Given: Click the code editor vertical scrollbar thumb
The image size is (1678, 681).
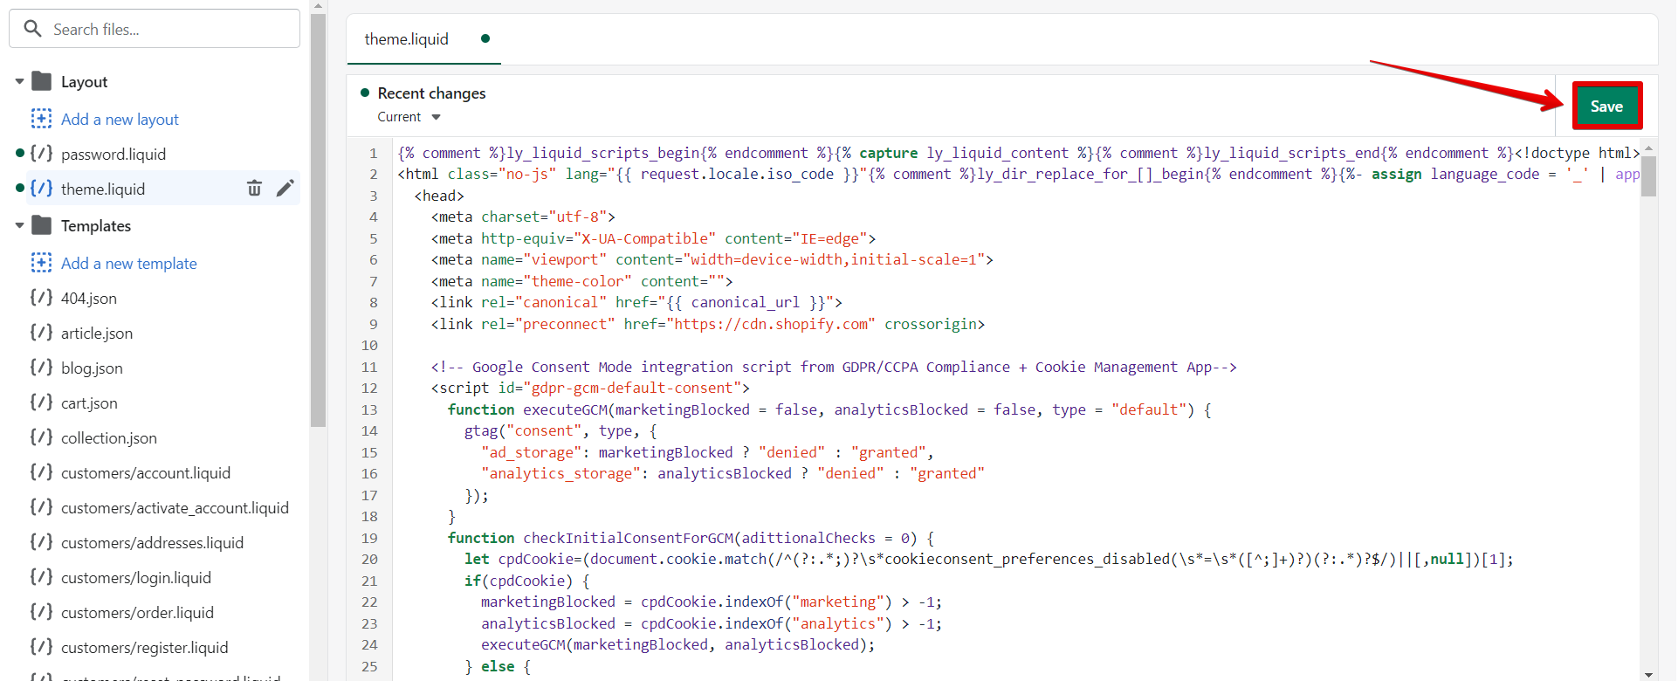Looking at the screenshot, I should point(1648,176).
